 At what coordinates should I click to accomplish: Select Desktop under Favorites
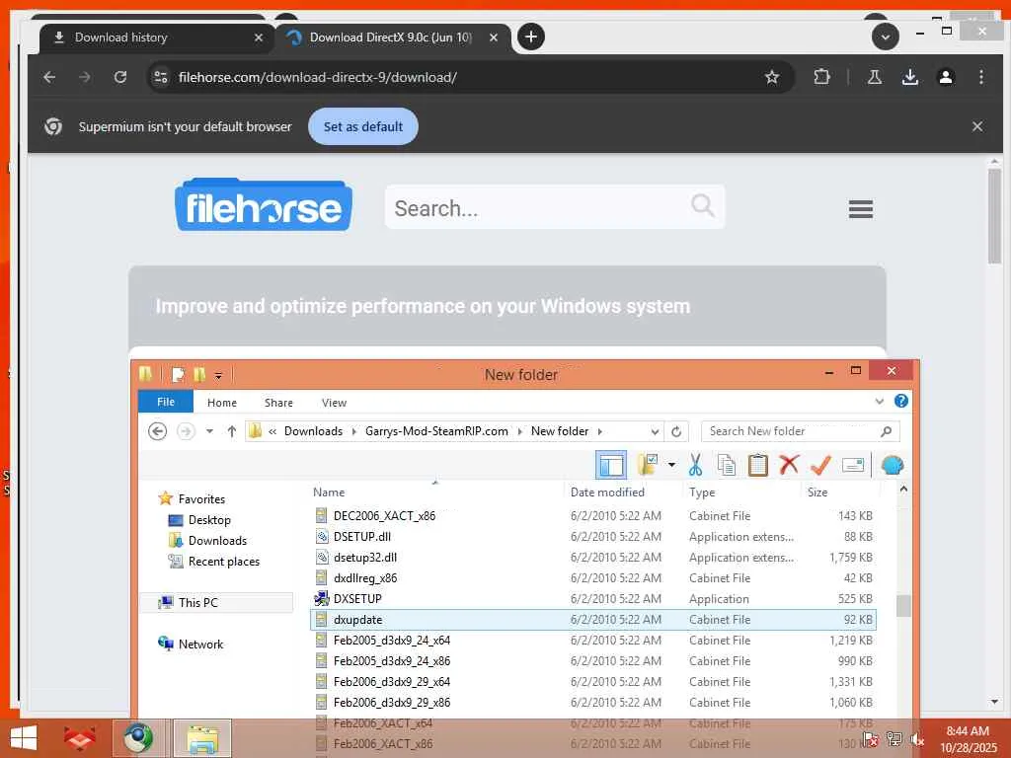pyautogui.click(x=209, y=519)
